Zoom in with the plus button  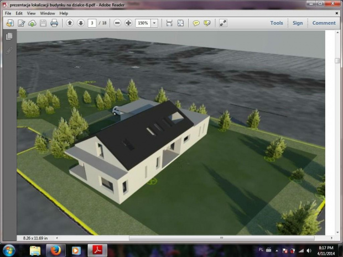click(x=128, y=23)
